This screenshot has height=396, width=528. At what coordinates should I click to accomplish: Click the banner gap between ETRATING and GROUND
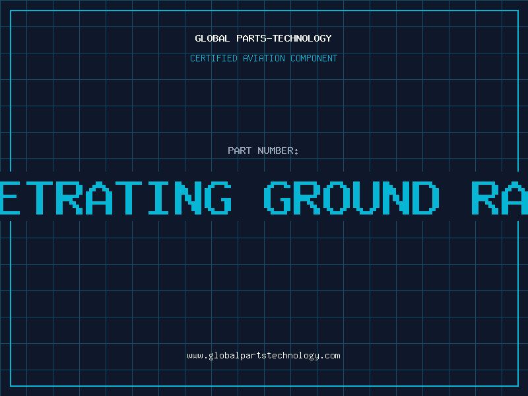coord(247,197)
